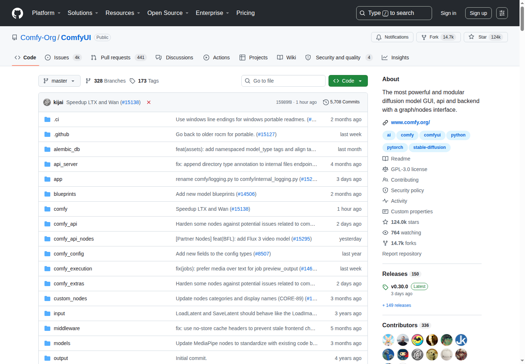Expand the Resources menu
The image size is (525, 364).
(x=122, y=13)
